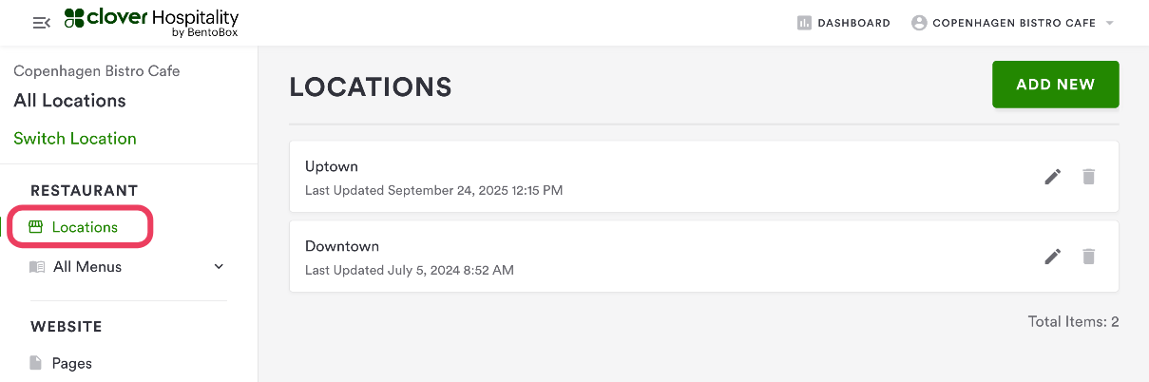Click the Clover Hospitality logo
Viewport: 1149px width, 382px height.
(151, 23)
